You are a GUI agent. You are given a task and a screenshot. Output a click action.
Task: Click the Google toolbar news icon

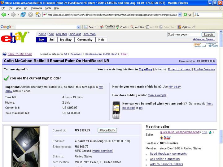coord(102,27)
